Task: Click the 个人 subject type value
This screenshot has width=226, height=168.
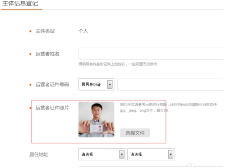Action: click(x=83, y=31)
